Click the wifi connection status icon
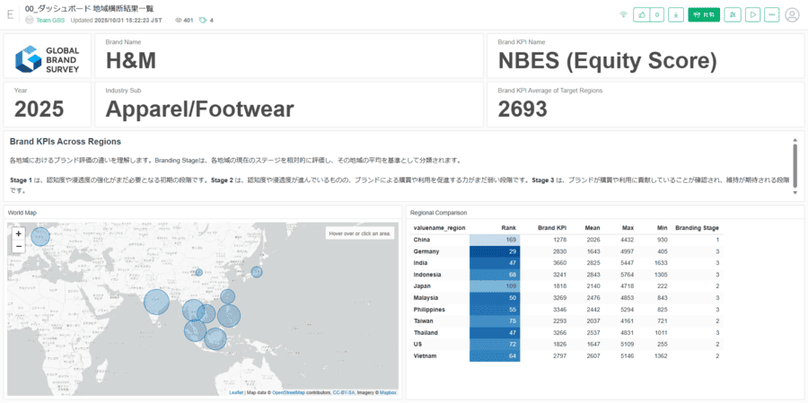Image resolution: width=808 pixels, height=403 pixels. tap(624, 15)
